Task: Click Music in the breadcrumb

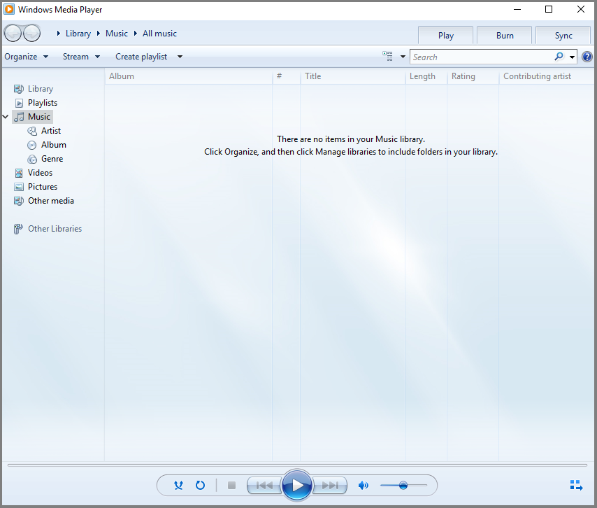Action: [x=117, y=34]
